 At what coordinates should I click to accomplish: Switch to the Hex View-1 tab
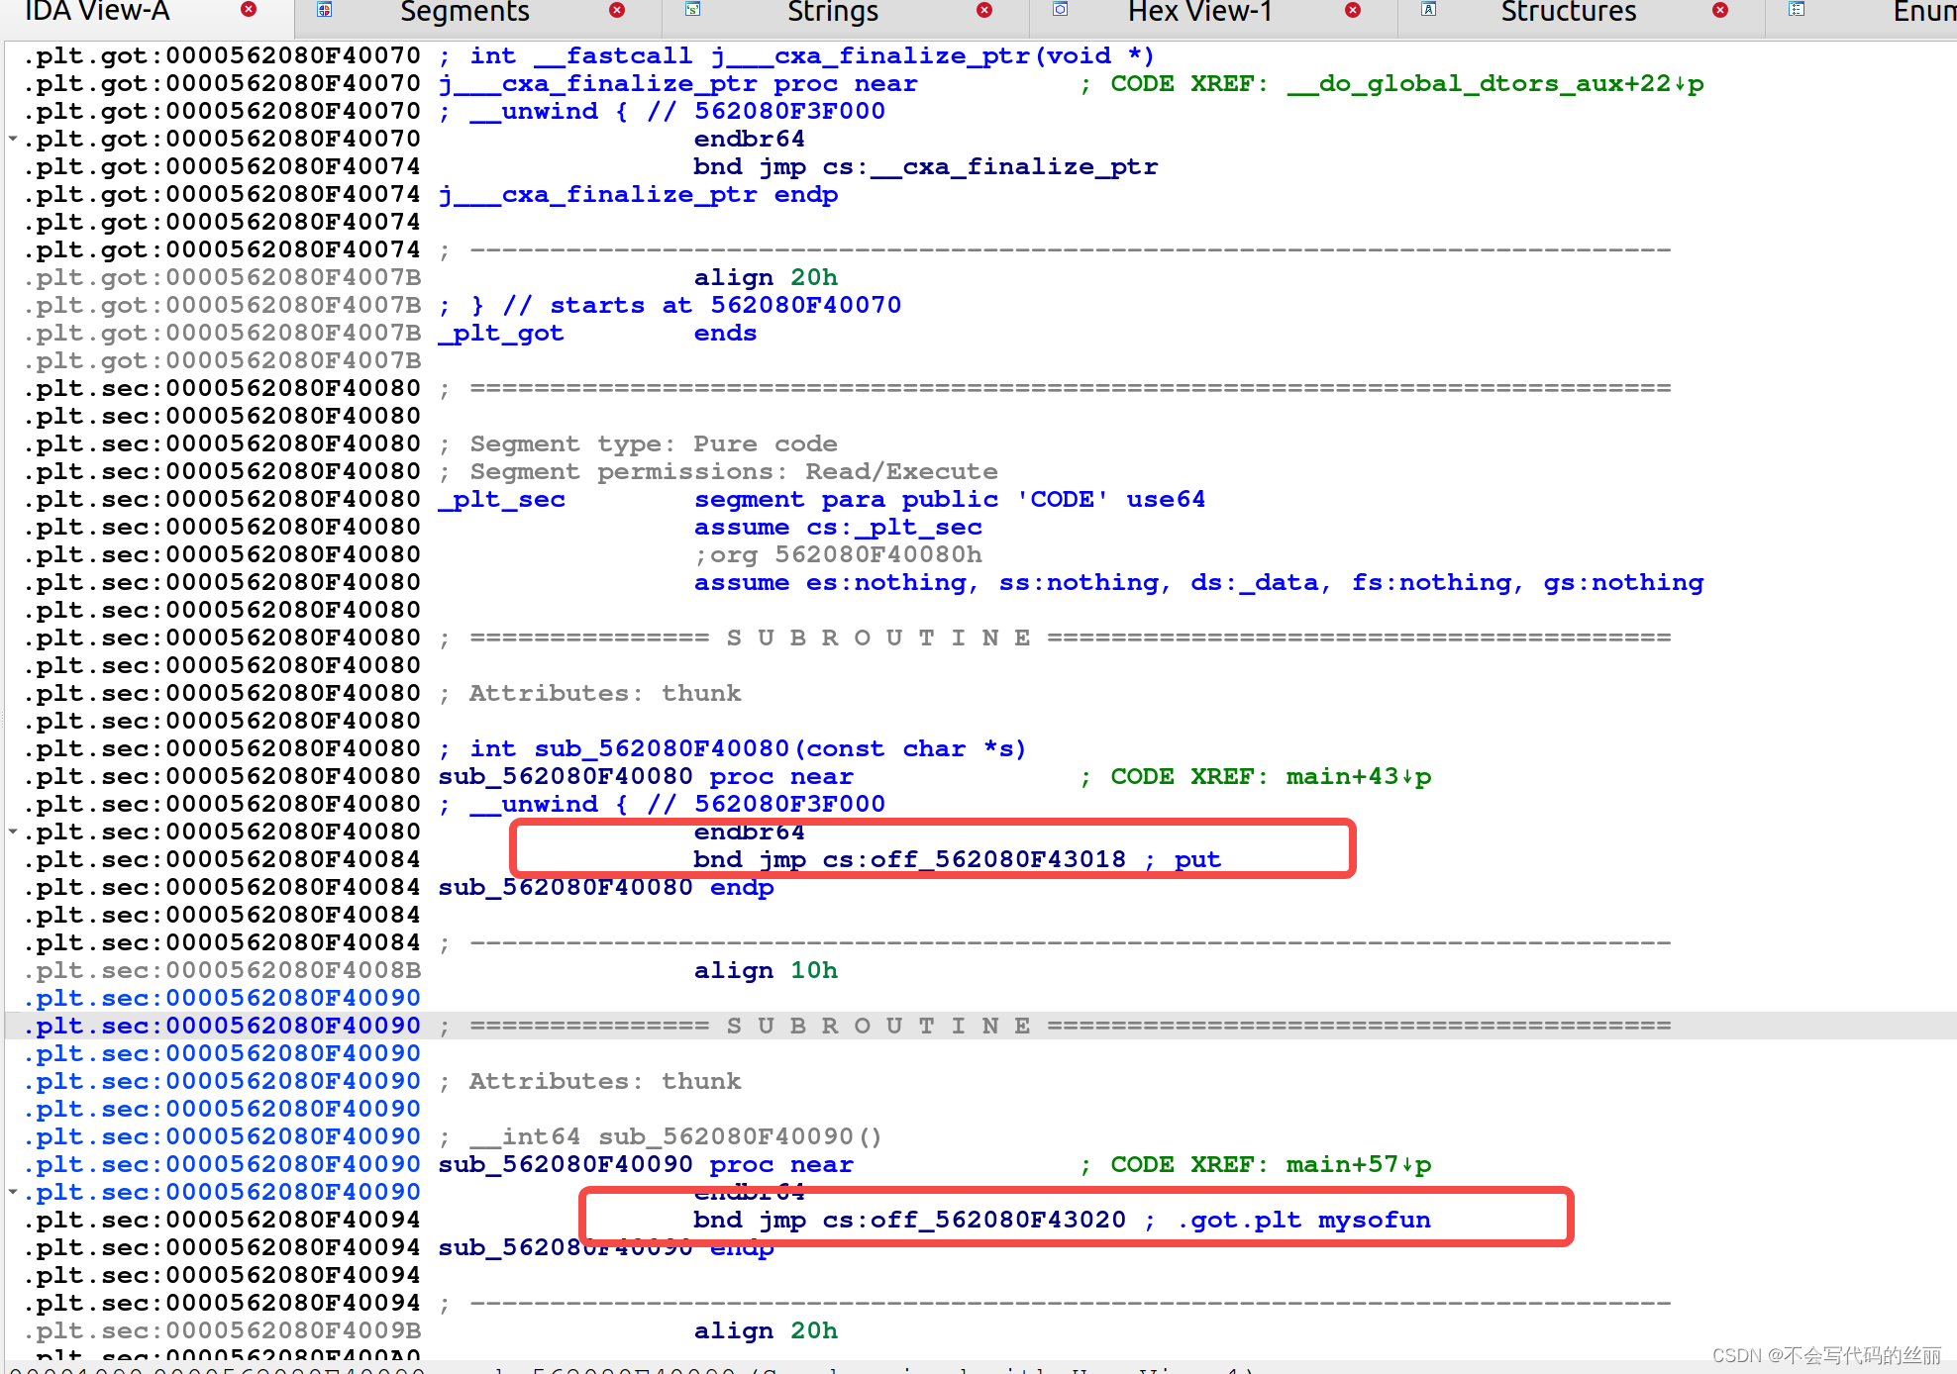pyautogui.click(x=1198, y=13)
